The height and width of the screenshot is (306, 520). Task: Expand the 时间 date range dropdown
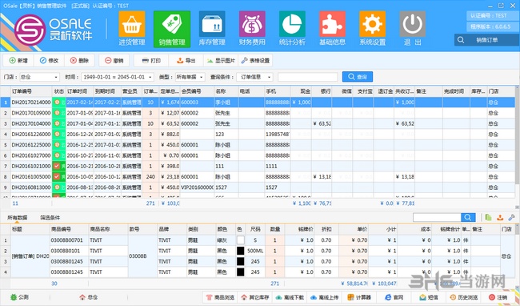pos(150,77)
